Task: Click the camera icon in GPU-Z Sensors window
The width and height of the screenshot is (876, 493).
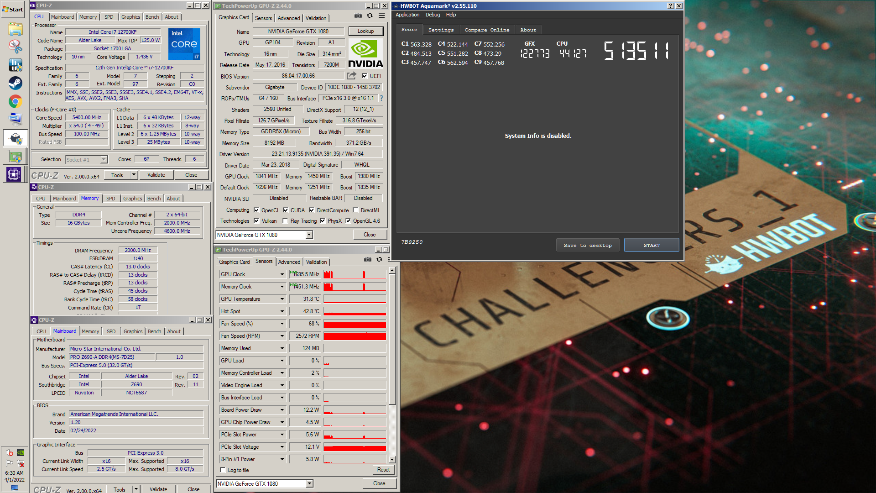Action: coord(368,259)
